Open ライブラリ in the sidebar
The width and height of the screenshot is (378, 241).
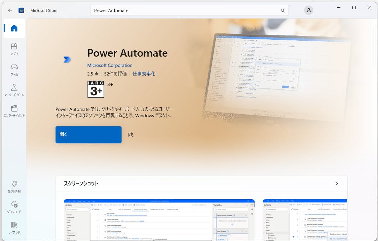coord(14,228)
